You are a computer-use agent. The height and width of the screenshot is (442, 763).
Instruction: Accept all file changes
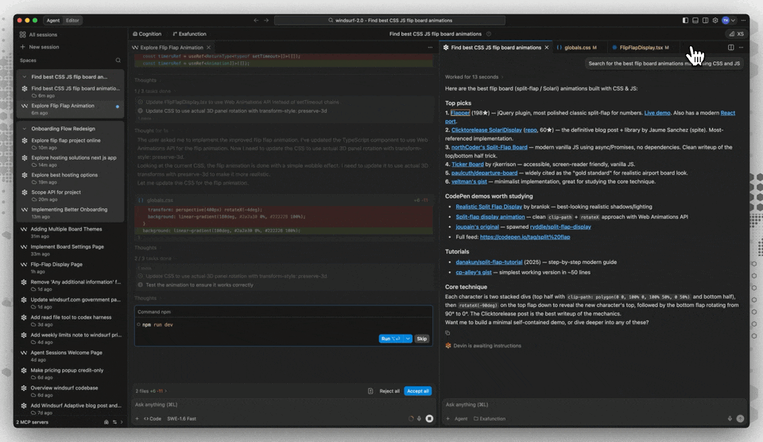coord(418,391)
